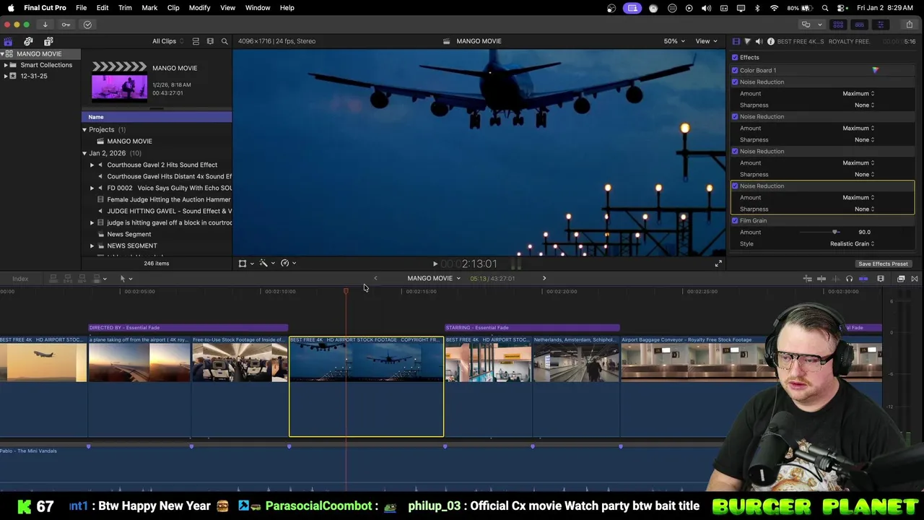Image resolution: width=924 pixels, height=520 pixels.
Task: Toggle the browser panel toolbar button
Action: [x=838, y=25]
